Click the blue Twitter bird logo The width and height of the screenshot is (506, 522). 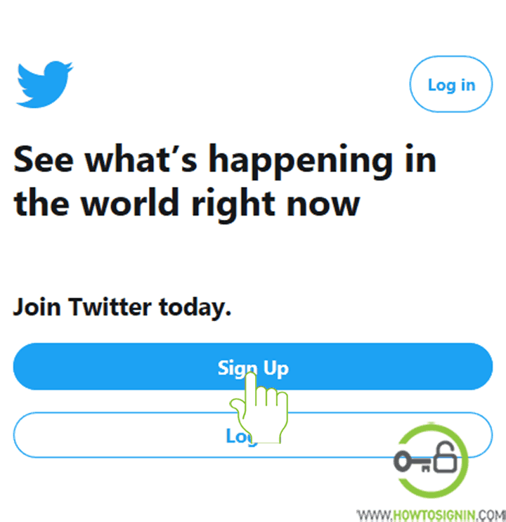(x=44, y=84)
